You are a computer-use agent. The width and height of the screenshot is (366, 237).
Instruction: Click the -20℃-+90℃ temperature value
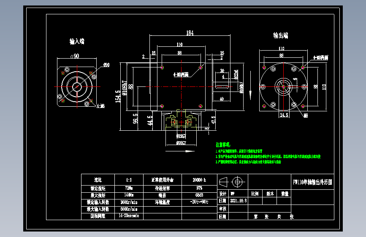[x=199, y=202]
